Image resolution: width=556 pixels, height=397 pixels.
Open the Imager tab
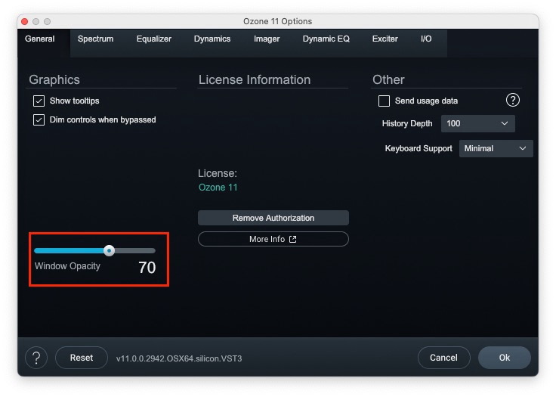267,39
